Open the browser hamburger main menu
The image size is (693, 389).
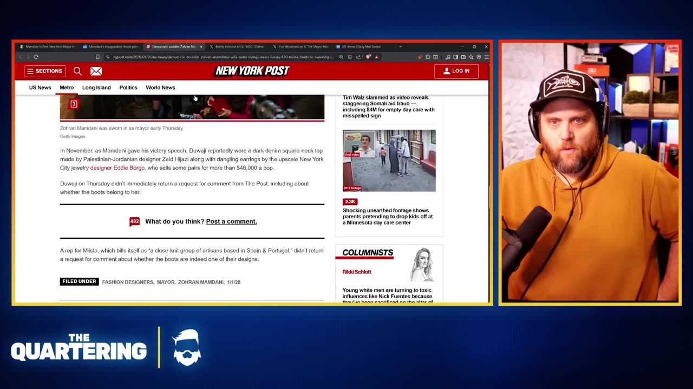click(486, 57)
